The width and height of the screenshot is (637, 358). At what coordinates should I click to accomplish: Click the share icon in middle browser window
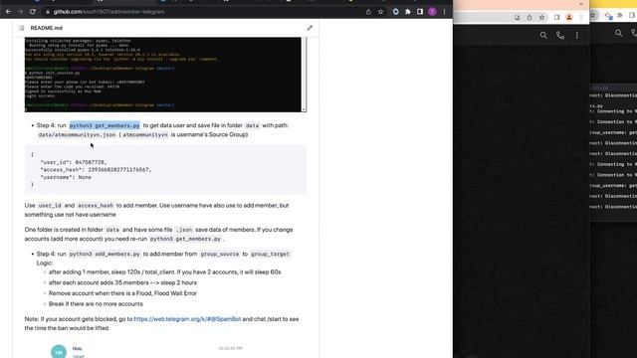tap(530, 18)
